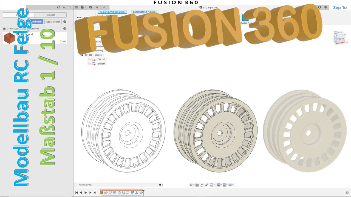Select Skizze4 in the browser
The height and width of the screenshot is (197, 351).
(101, 64)
